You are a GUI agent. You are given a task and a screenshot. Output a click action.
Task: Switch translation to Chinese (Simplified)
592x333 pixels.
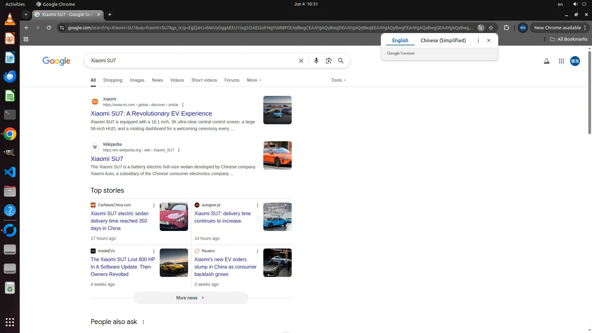443,40
